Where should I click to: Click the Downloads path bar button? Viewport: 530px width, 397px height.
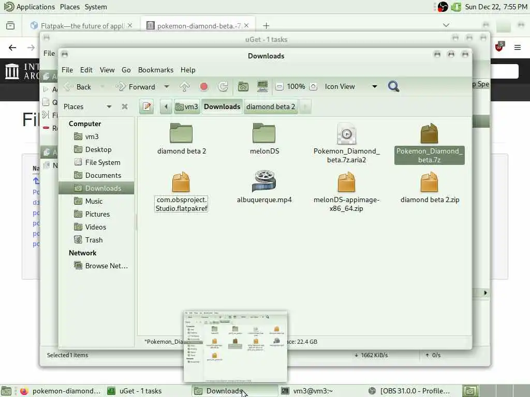222,106
